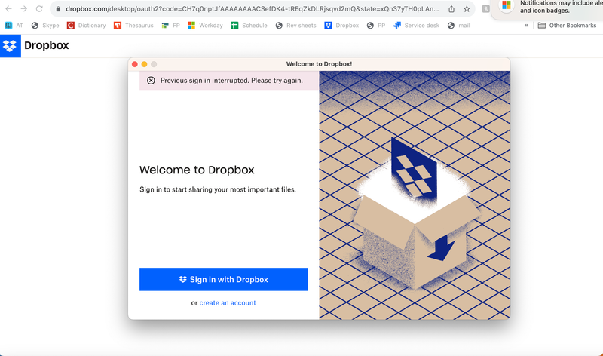Click the share icon in address bar

tap(451, 9)
